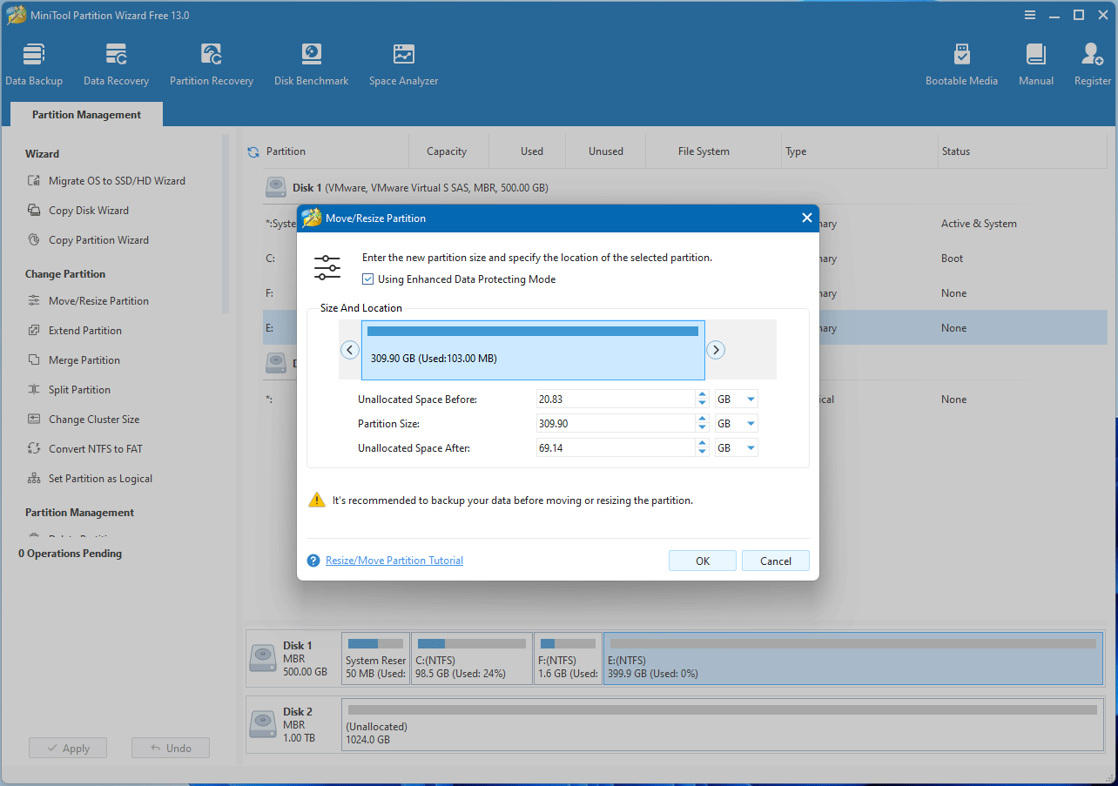Click the refresh icon beside Partition header

point(253,152)
